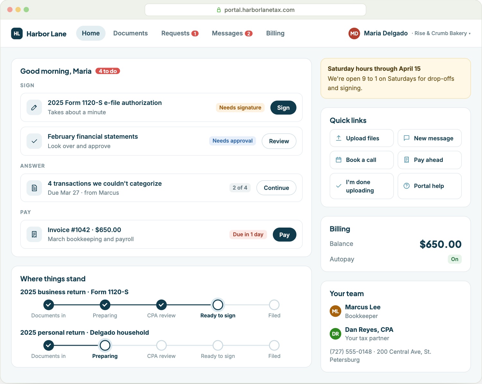The image size is (482, 384).
Task: Click the upload arrow icon in Upload files
Action: (339, 138)
